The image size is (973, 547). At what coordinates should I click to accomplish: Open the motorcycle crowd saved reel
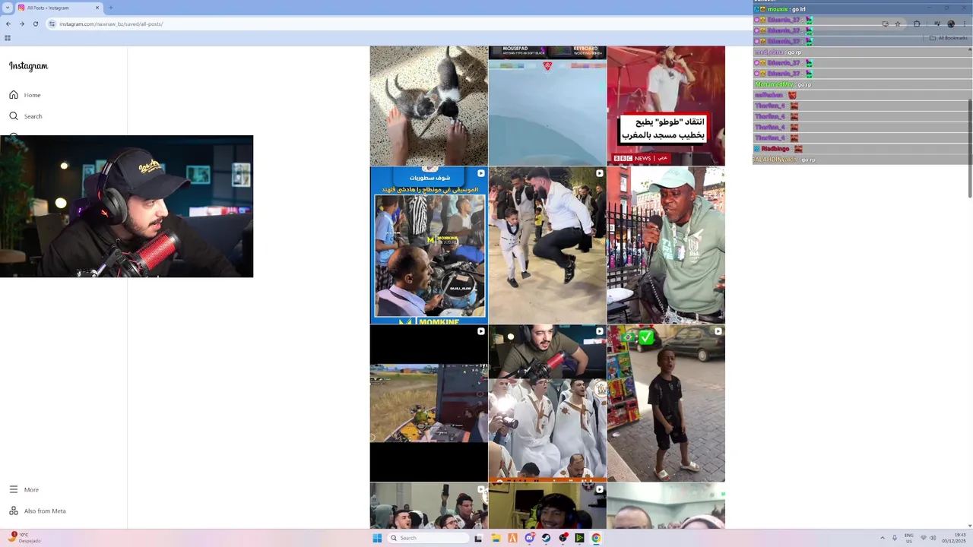click(x=429, y=245)
